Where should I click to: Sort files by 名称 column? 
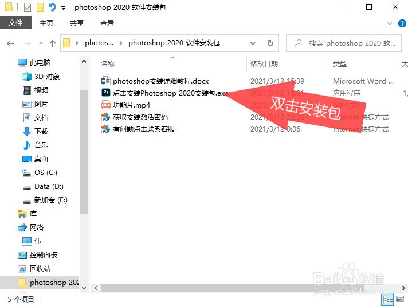coord(108,63)
